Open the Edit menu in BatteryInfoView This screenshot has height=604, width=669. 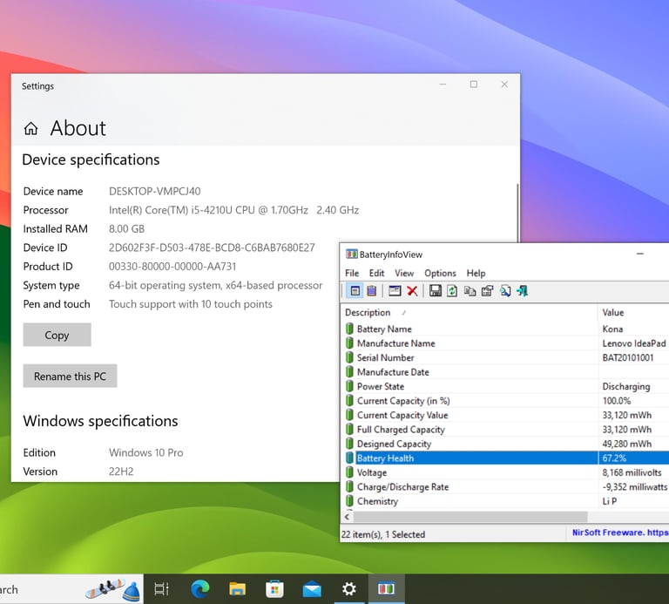click(x=376, y=273)
